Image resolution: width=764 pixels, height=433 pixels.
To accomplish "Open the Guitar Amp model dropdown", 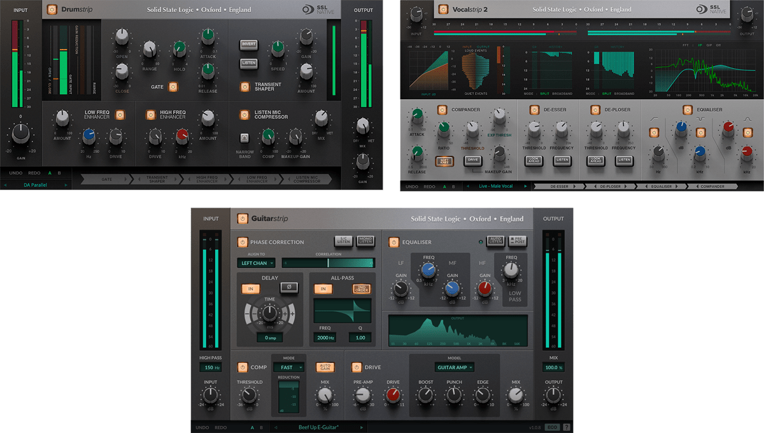I will coord(455,367).
